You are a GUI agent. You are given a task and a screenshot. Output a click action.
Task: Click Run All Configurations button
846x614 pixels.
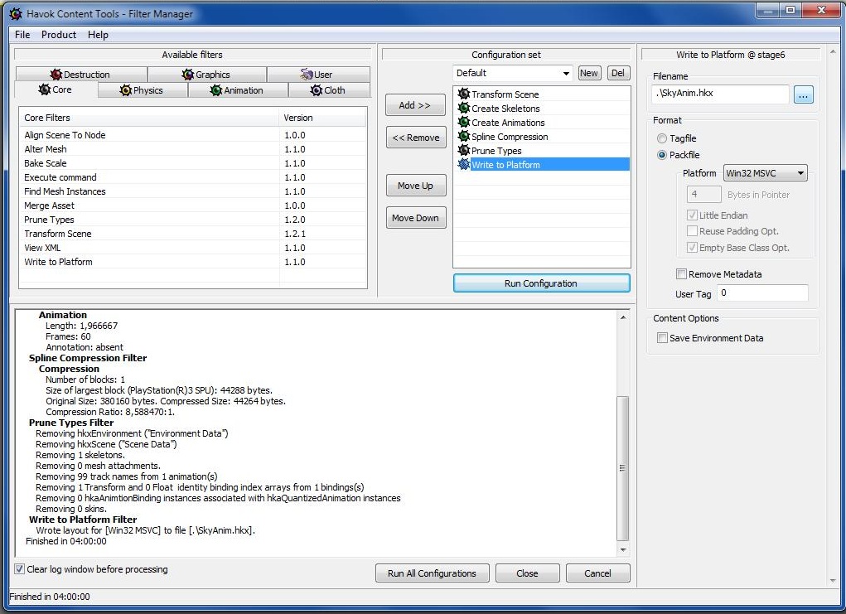[432, 573]
